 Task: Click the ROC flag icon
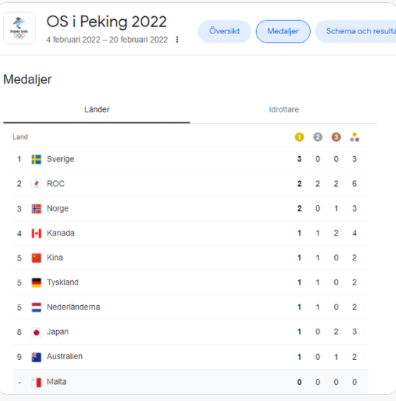(x=36, y=184)
